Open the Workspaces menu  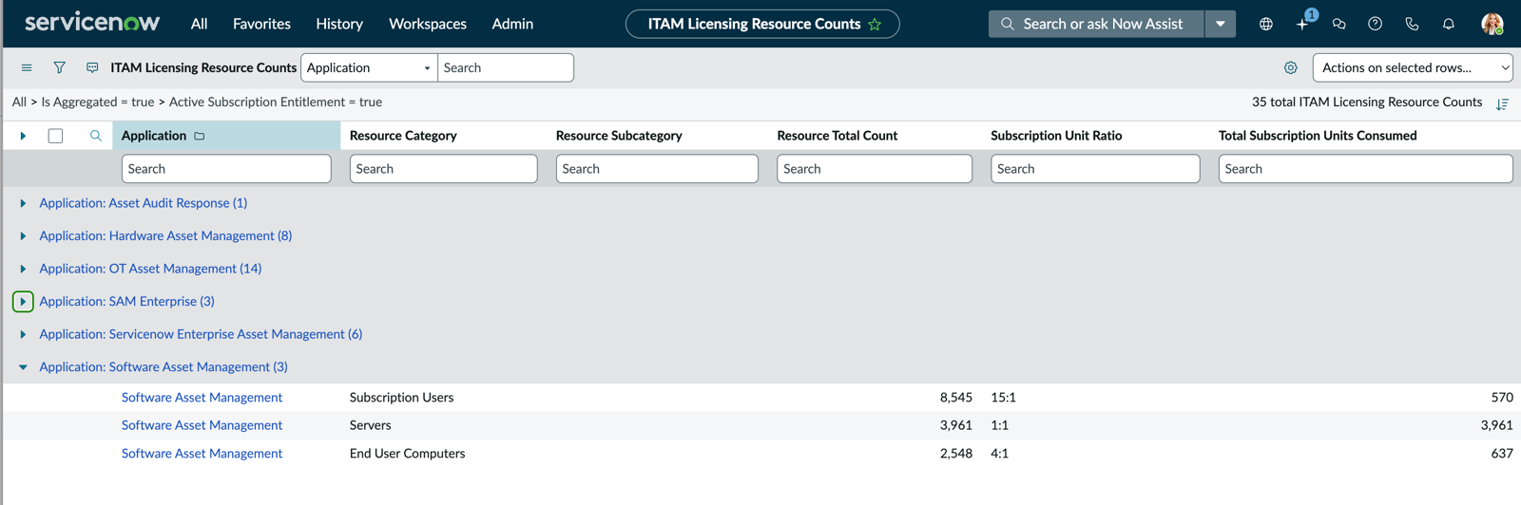click(428, 24)
